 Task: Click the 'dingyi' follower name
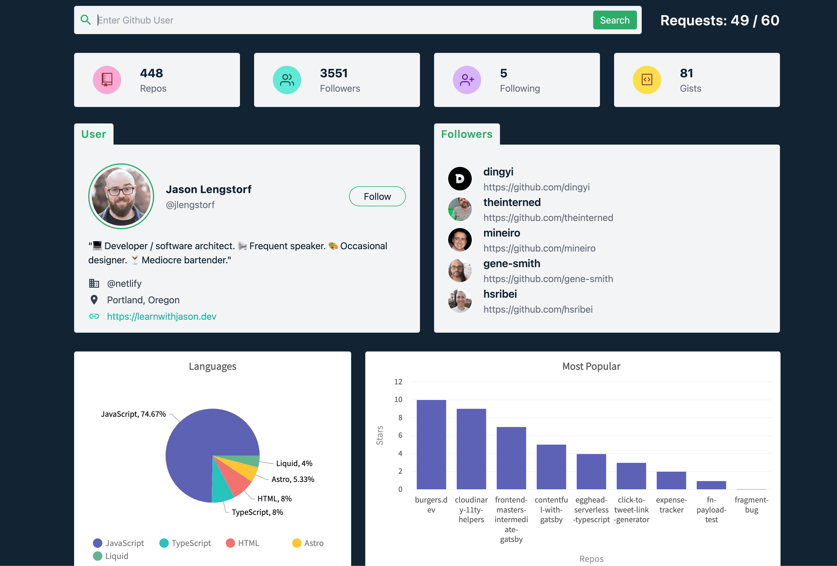point(498,172)
